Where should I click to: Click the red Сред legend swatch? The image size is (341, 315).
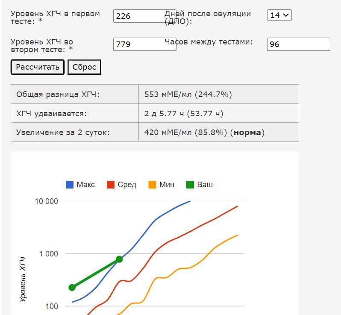point(111,185)
